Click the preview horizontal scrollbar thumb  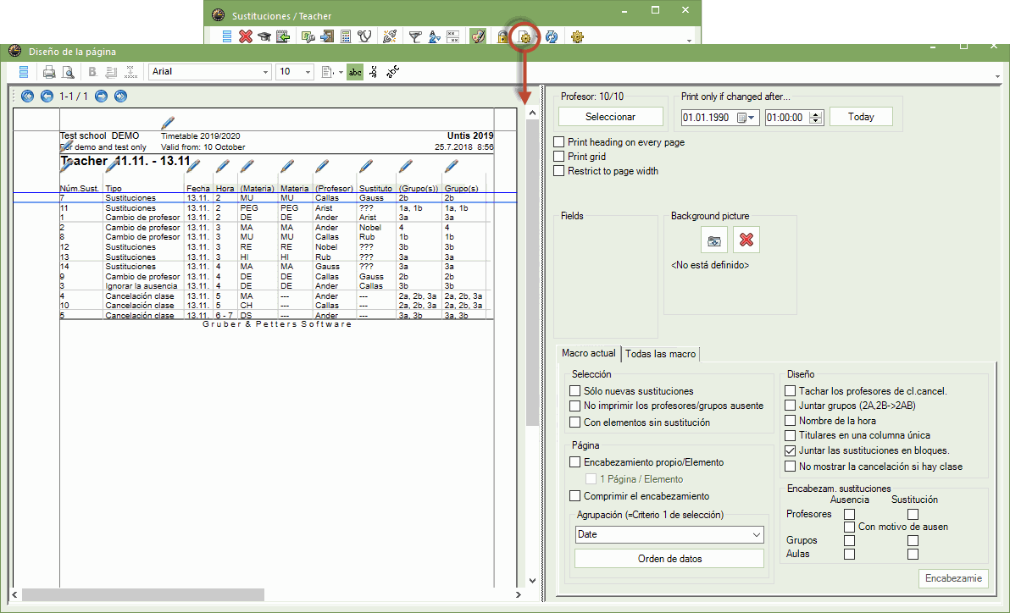[143, 594]
